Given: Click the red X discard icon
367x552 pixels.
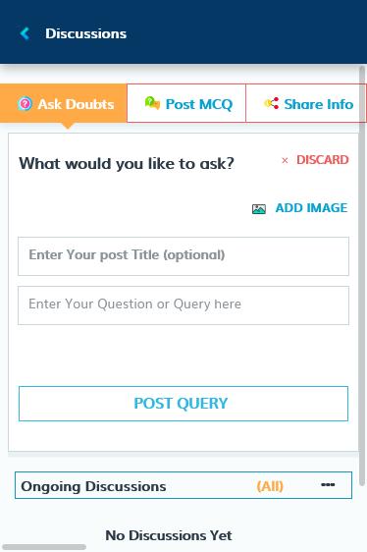Looking at the screenshot, I should [285, 160].
